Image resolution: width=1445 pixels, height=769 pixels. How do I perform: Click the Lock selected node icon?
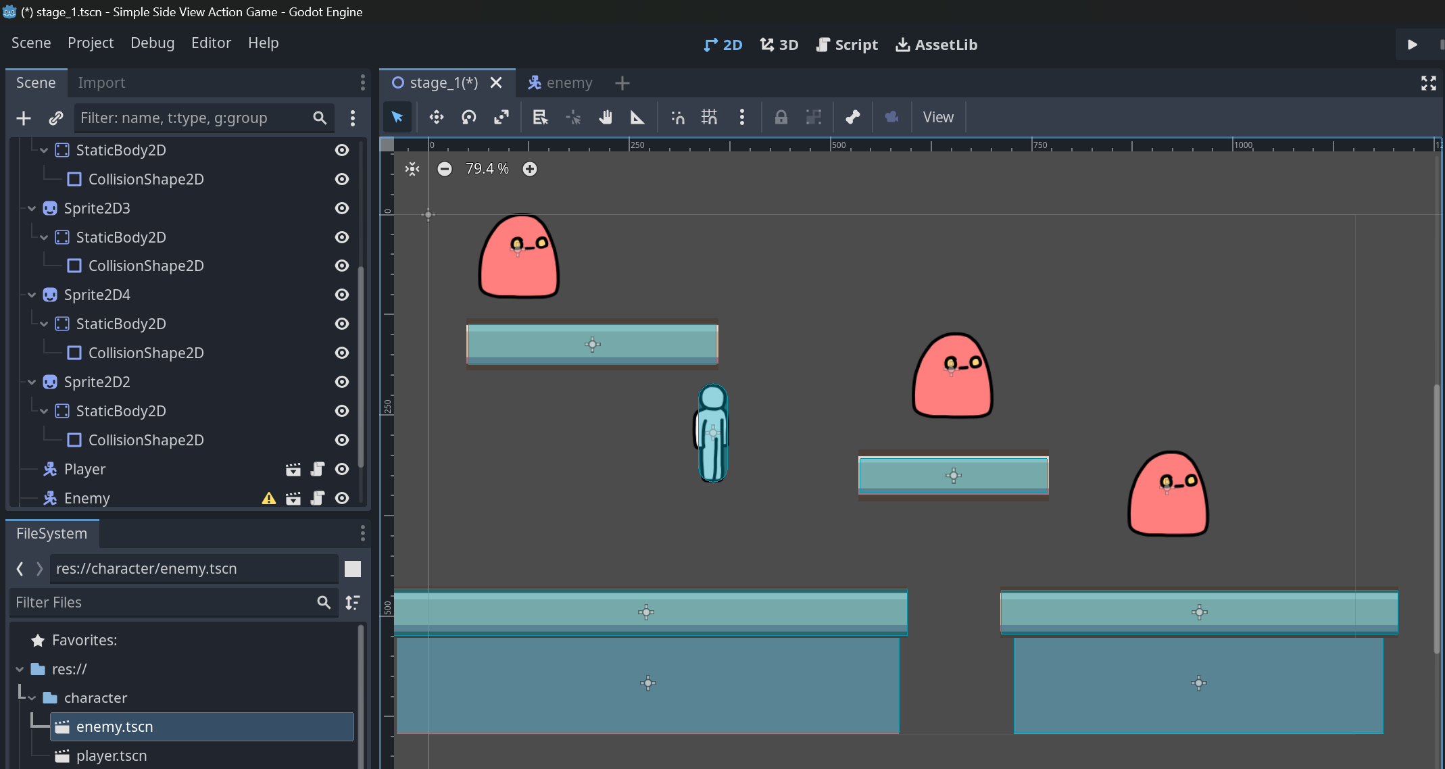tap(781, 118)
